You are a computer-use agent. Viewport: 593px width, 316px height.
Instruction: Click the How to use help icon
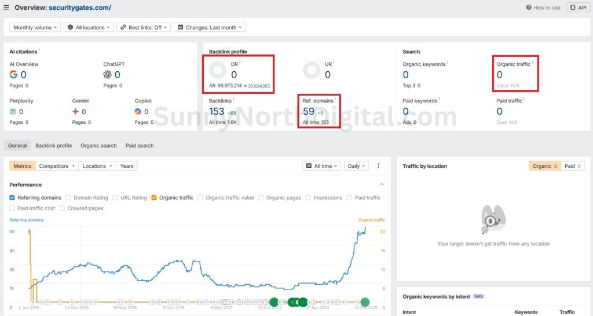529,8
